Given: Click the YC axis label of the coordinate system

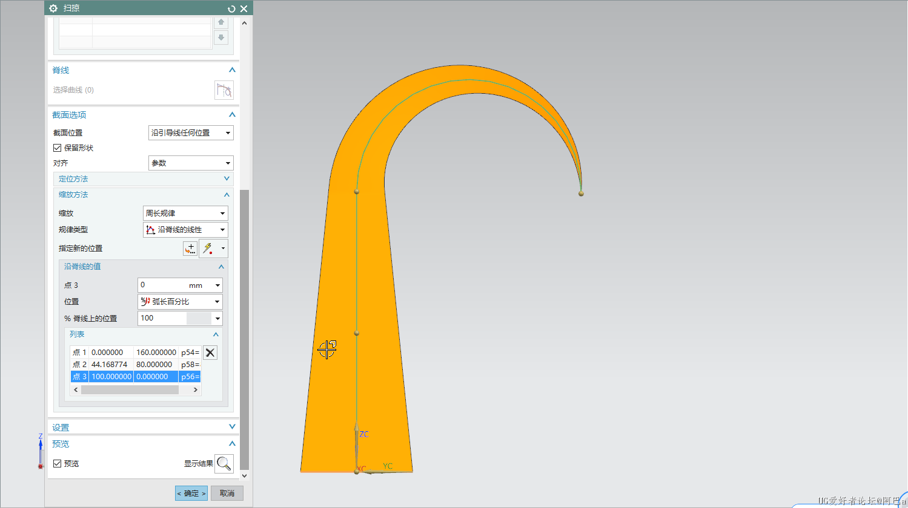Looking at the screenshot, I should point(388,466).
